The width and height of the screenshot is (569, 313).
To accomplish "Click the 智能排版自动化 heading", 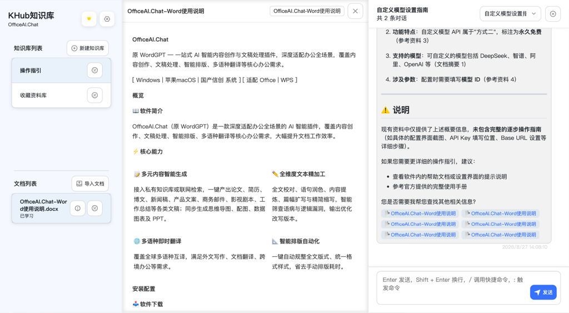I will (296, 241).
